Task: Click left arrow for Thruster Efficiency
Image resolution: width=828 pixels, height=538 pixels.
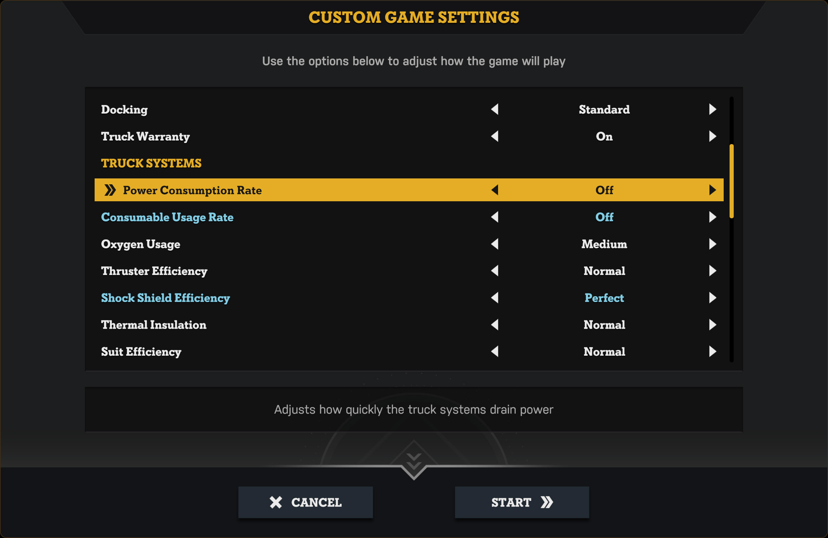Action: [x=495, y=271]
